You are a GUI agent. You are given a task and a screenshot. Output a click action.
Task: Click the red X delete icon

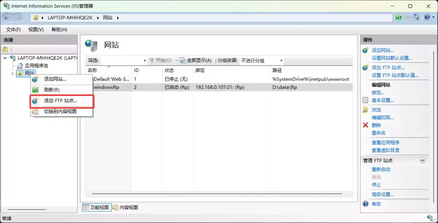coord(366,125)
